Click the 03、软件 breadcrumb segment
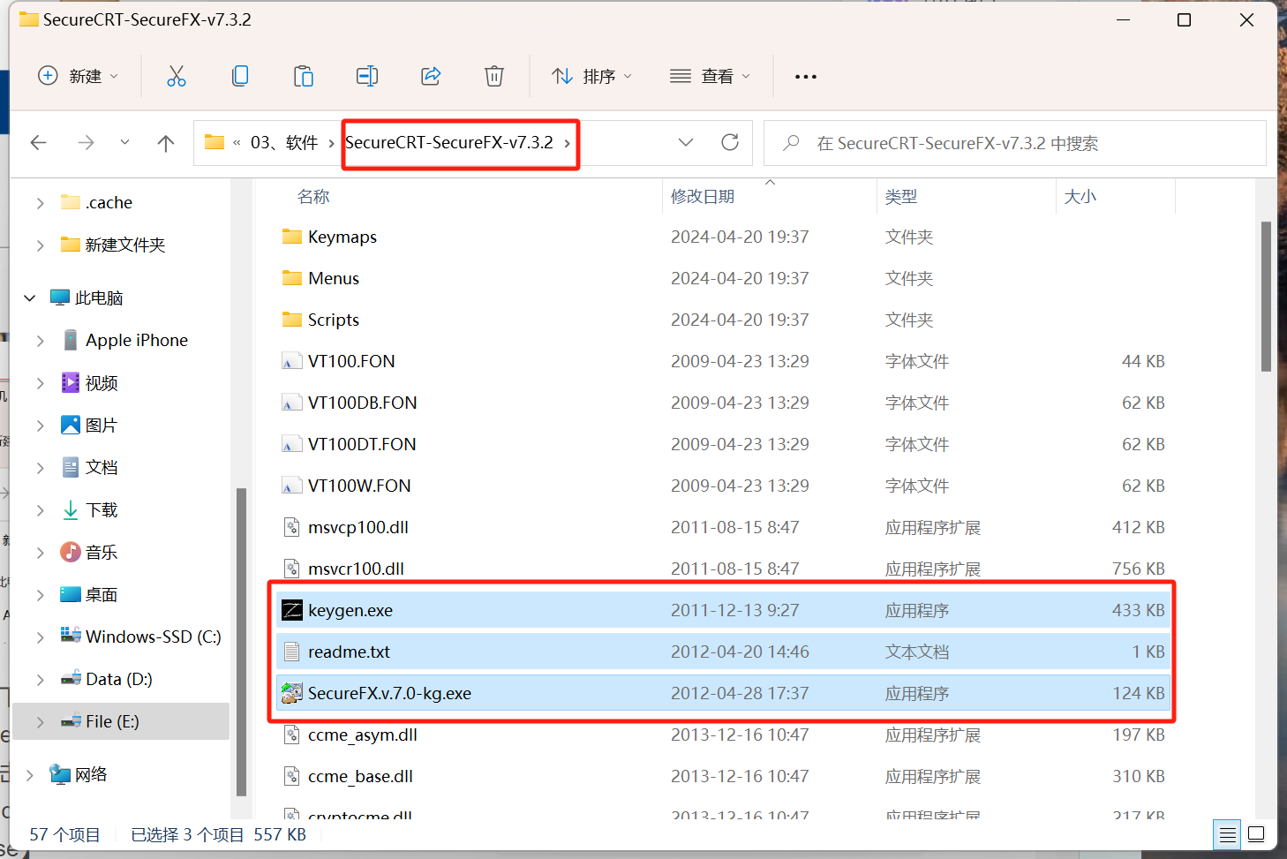This screenshot has height=859, width=1287. [x=284, y=142]
